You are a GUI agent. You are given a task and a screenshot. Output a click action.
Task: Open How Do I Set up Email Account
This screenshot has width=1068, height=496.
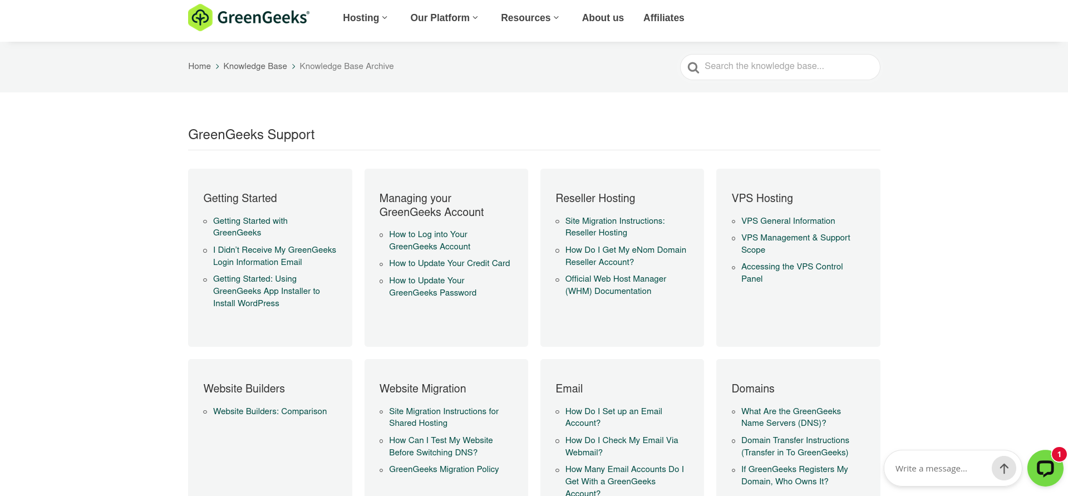tap(614, 417)
